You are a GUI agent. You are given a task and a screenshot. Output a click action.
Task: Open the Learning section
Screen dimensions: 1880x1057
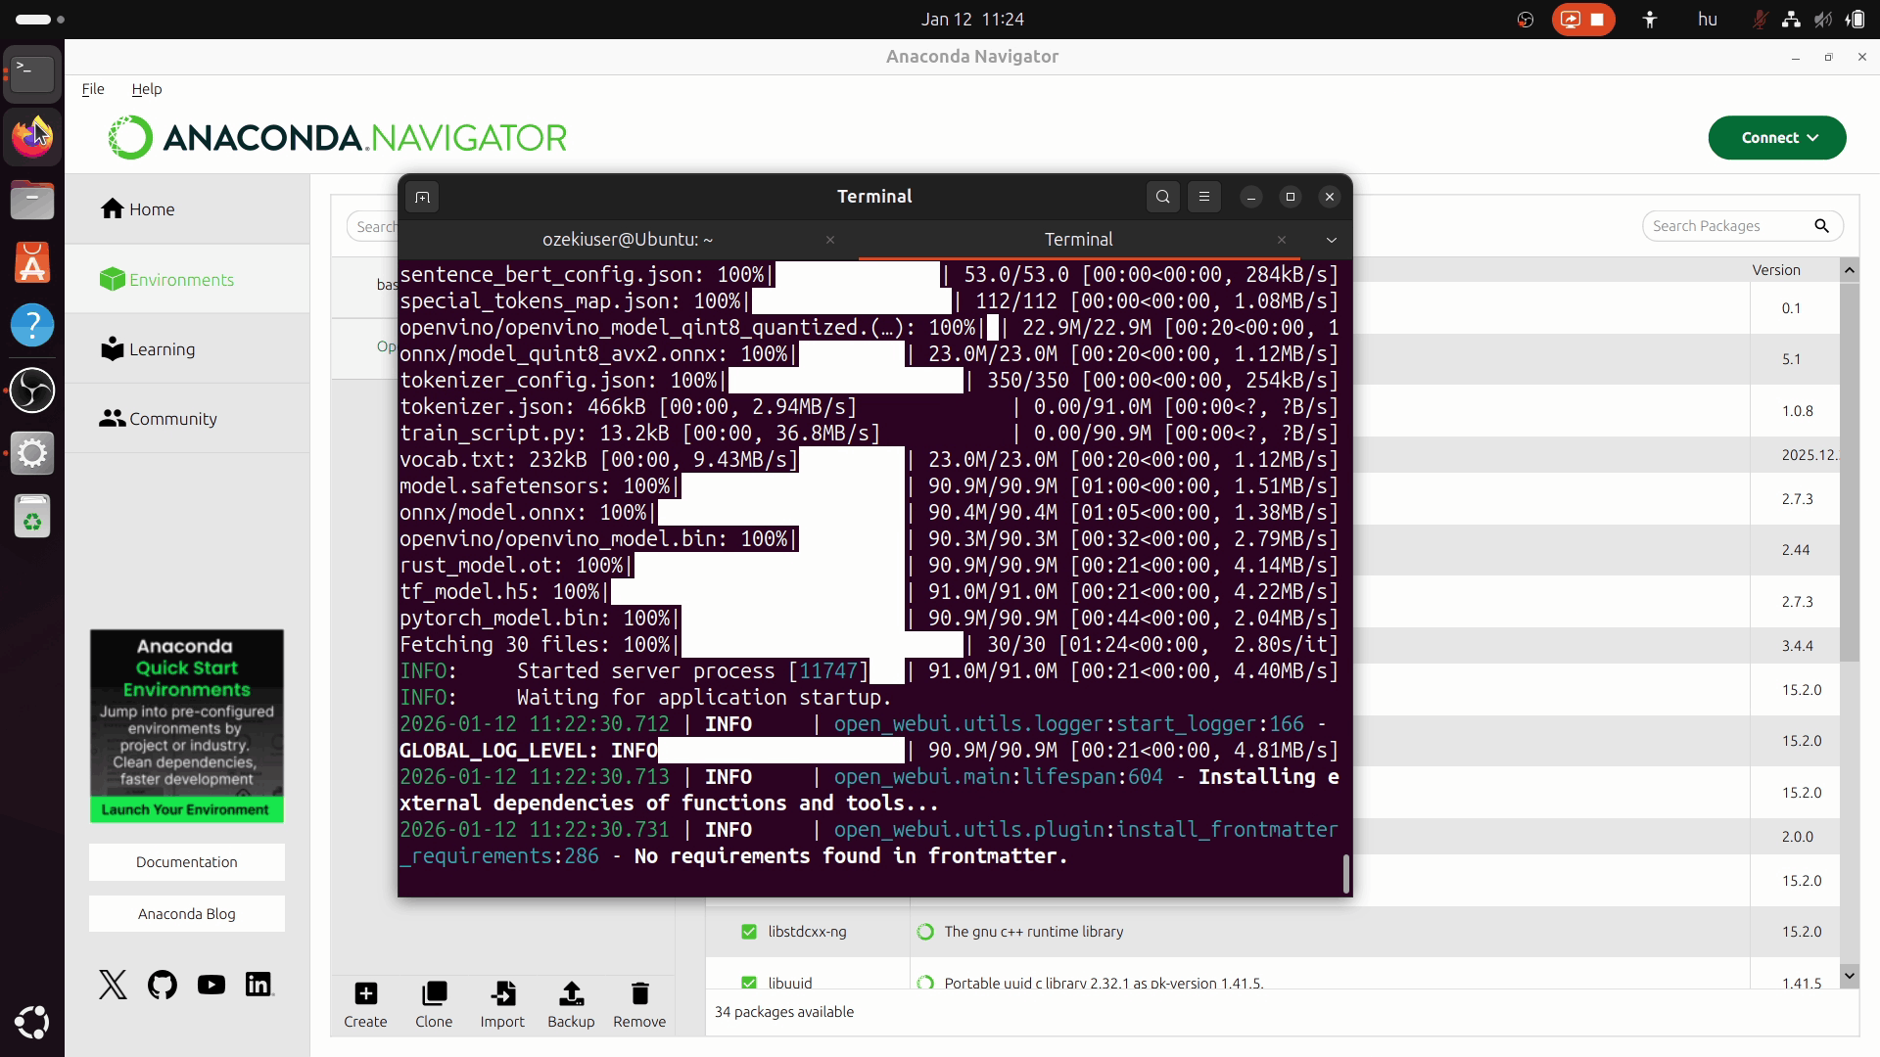click(160, 348)
